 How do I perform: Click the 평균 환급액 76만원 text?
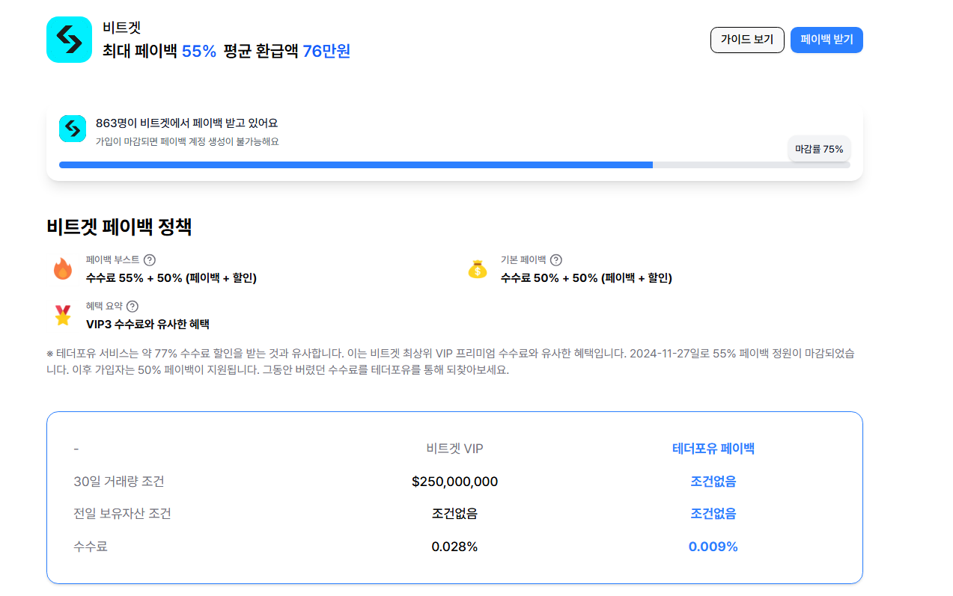[x=287, y=51]
